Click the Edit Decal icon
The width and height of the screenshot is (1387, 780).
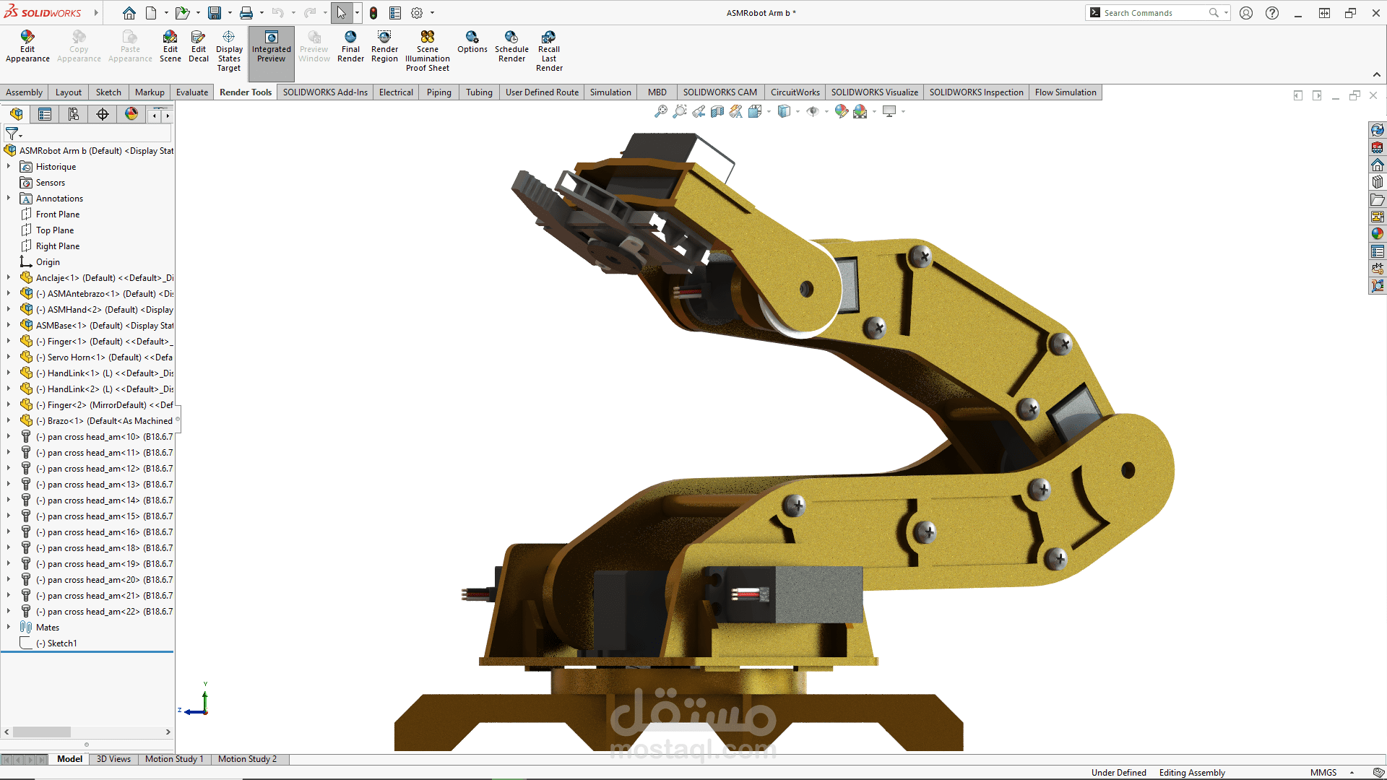[198, 38]
